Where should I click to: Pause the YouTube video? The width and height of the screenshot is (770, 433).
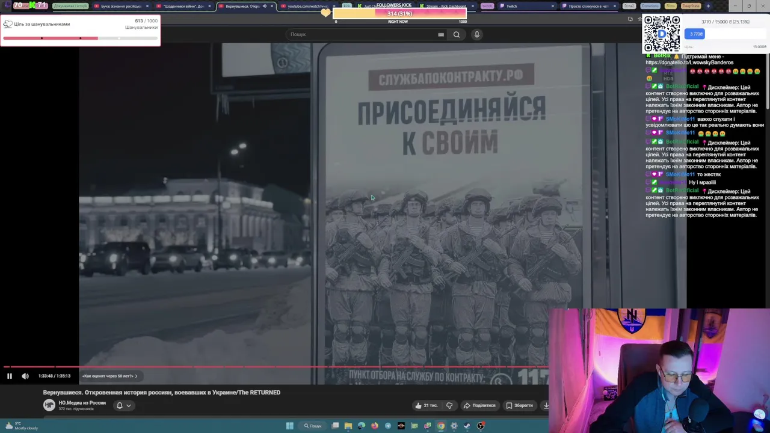click(10, 376)
